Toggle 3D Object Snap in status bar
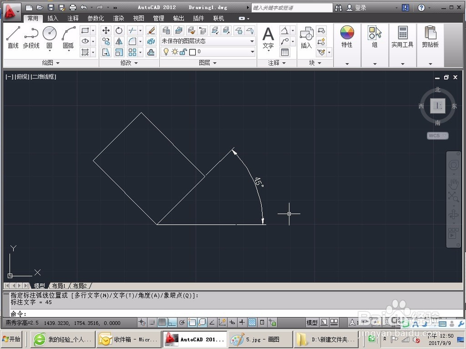Viewport: 466px width, 349px height. 202,322
